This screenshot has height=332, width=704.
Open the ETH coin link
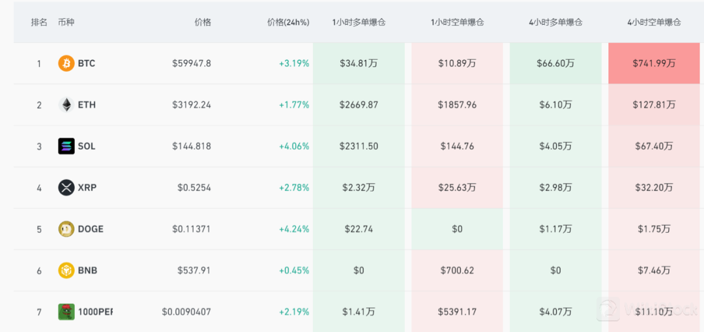click(x=87, y=104)
